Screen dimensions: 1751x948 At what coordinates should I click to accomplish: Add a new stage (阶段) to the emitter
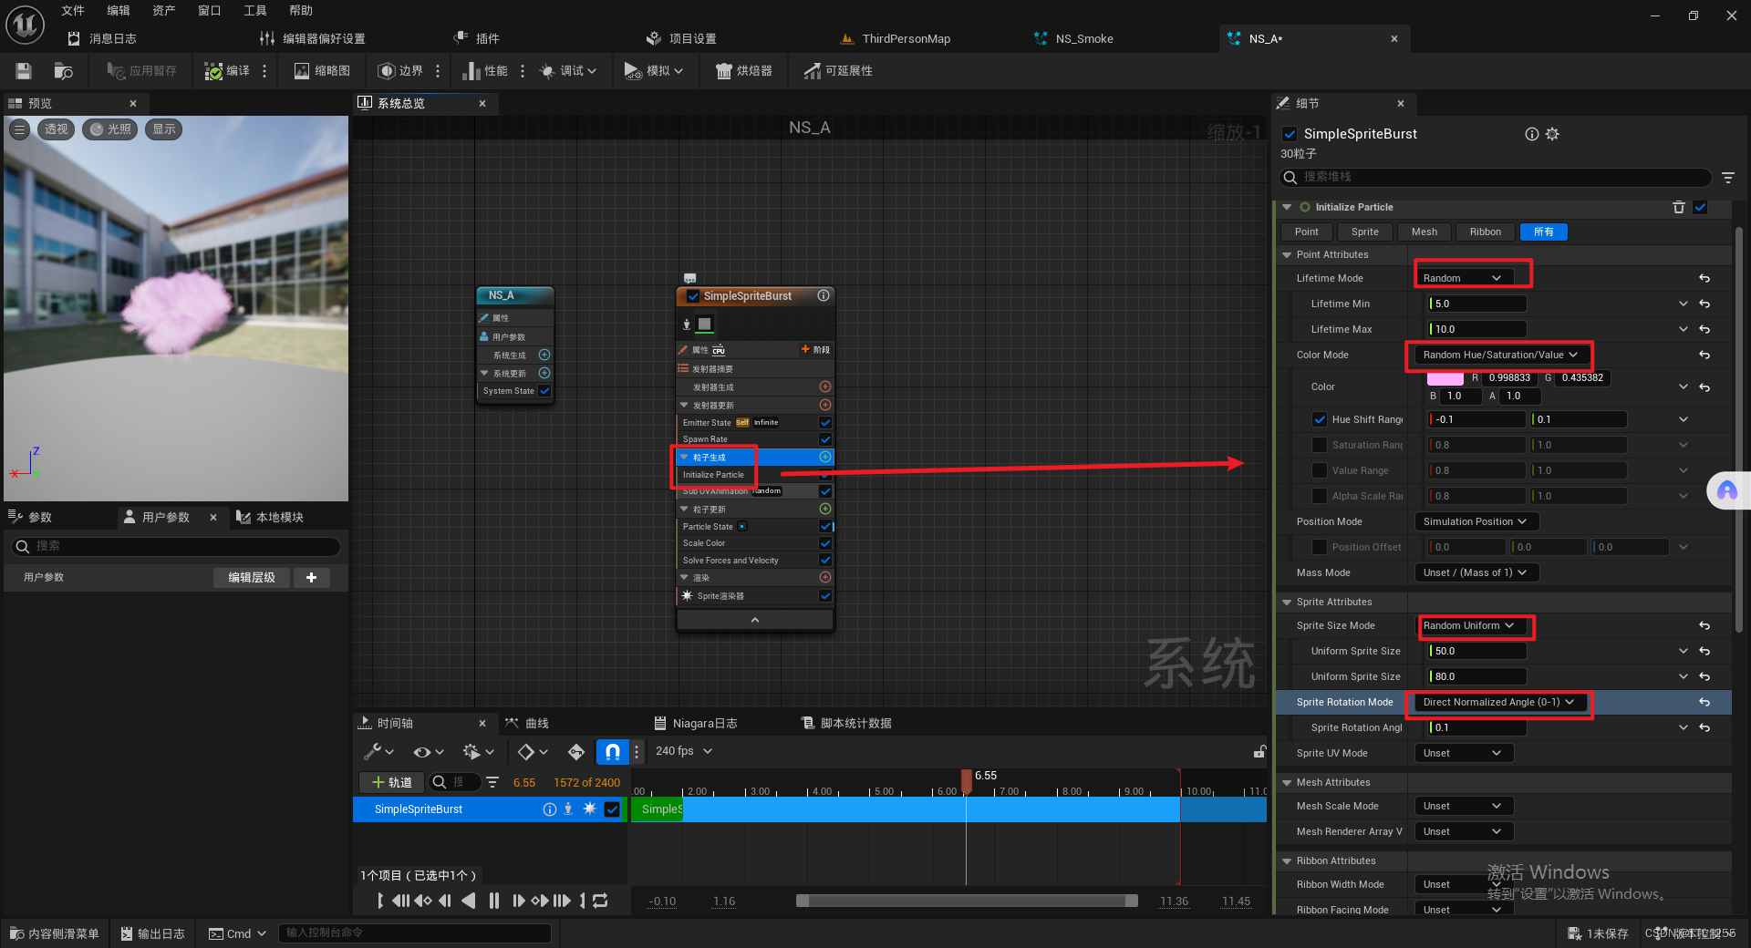[815, 349]
